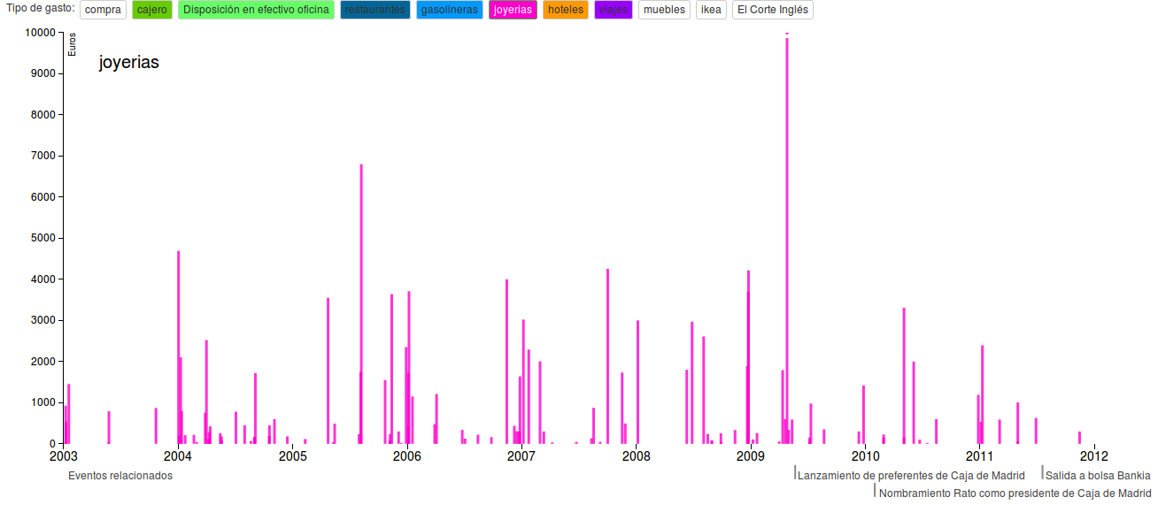Show the orange 'hoteles' category
Viewport: 1158px width, 505px height.
coord(566,10)
